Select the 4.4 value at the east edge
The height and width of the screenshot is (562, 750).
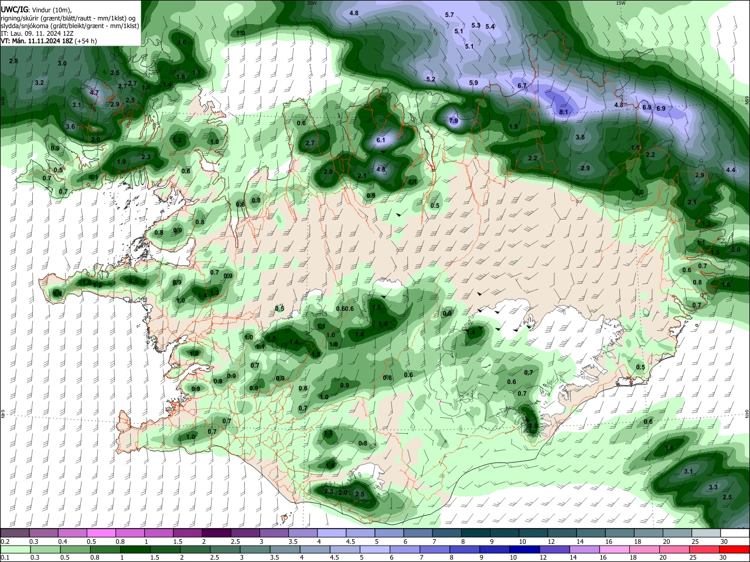(x=731, y=170)
